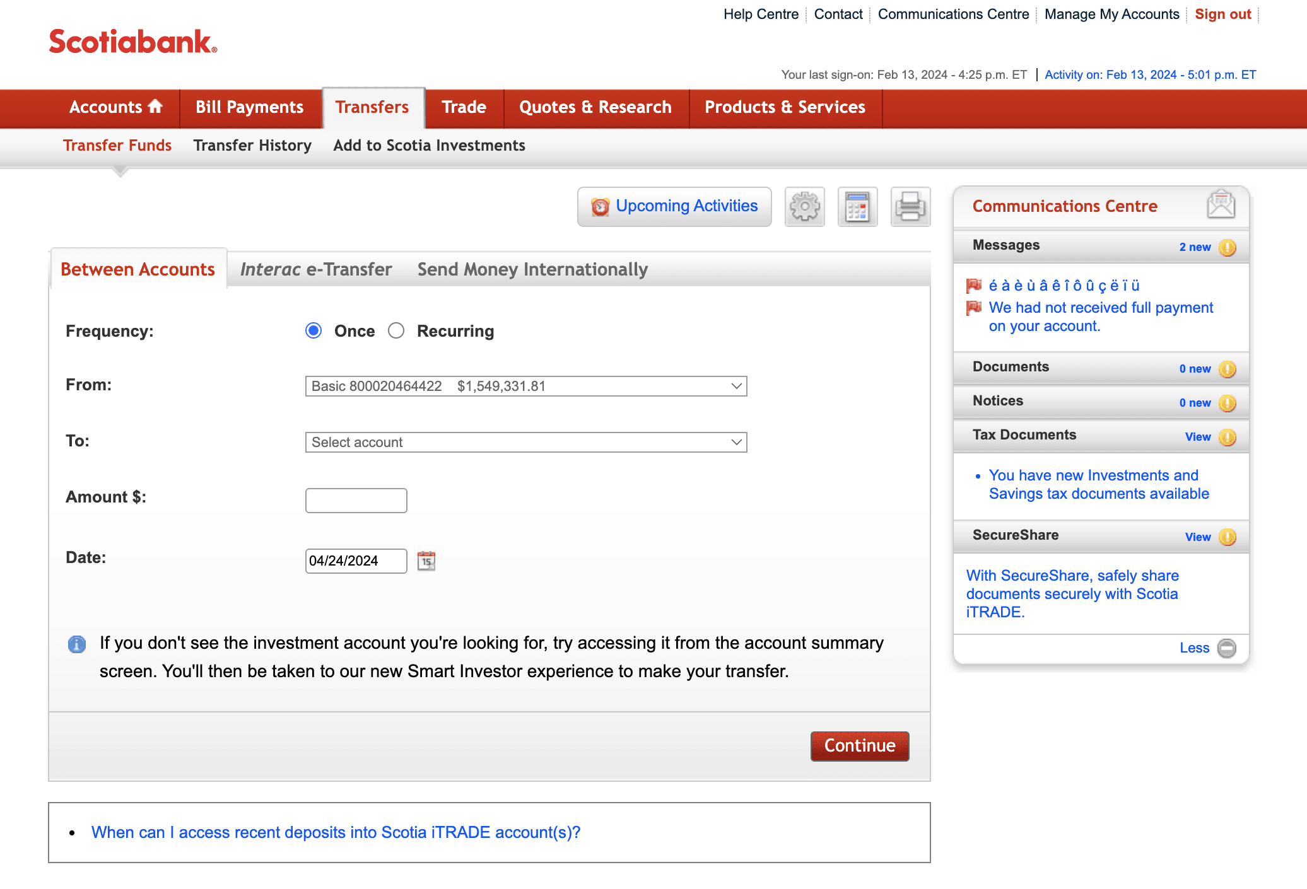
Task: Click the Communications Centre envelope icon
Action: pyautogui.click(x=1221, y=205)
